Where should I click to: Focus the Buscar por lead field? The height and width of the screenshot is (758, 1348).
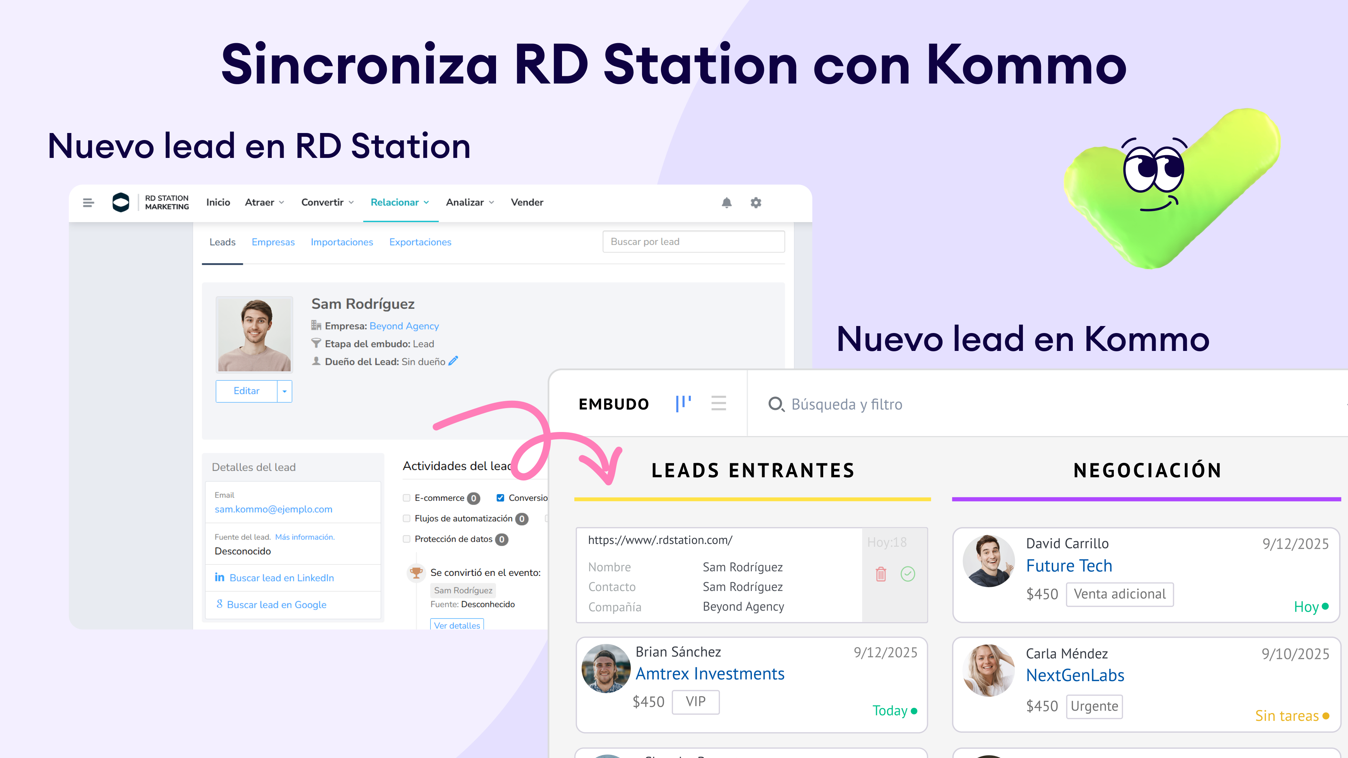693,242
